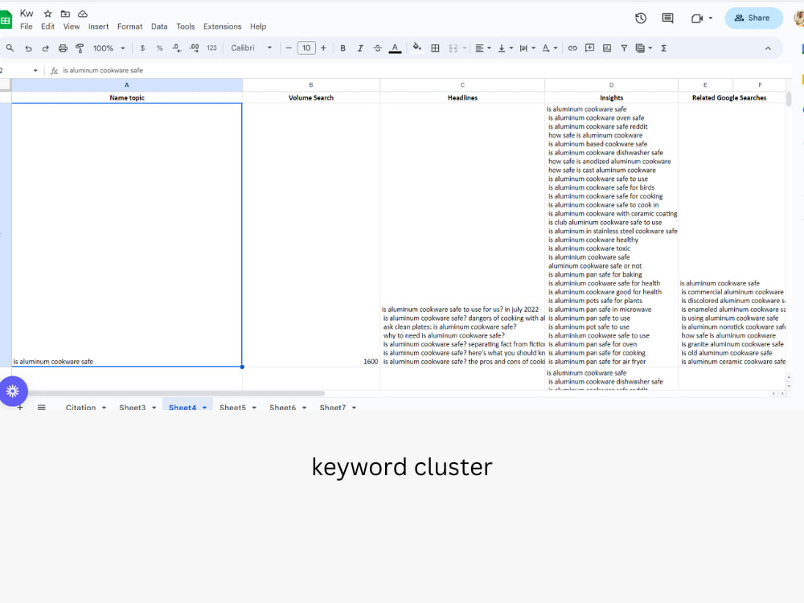
Task: Open comments panel icon
Action: 667,18
